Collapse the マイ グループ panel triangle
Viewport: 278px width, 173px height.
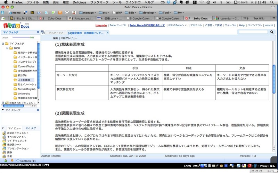[x=3, y=110]
